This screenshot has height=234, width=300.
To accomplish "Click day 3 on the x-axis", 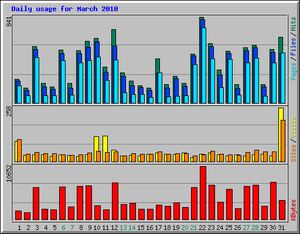I will click(37, 228).
